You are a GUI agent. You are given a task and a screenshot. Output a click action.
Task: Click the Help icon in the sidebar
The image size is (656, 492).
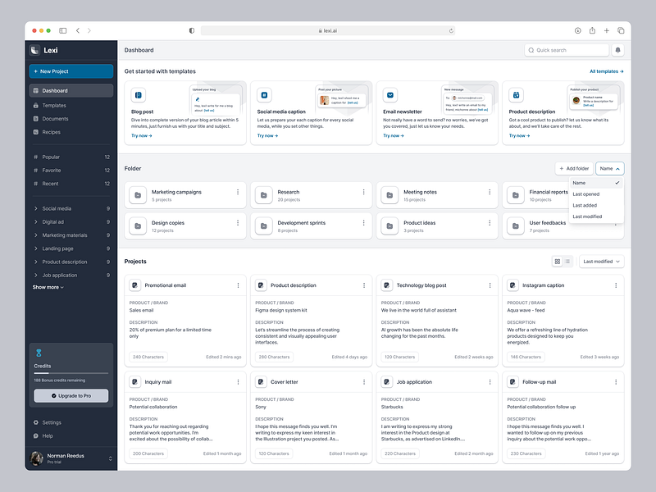[x=38, y=435]
